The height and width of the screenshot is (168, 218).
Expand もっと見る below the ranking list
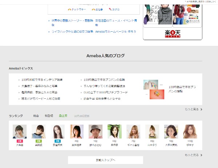click(193, 155)
